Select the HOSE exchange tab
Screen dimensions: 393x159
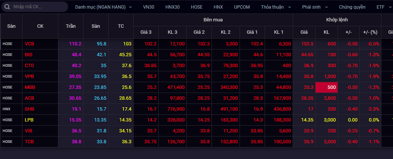point(196,7)
